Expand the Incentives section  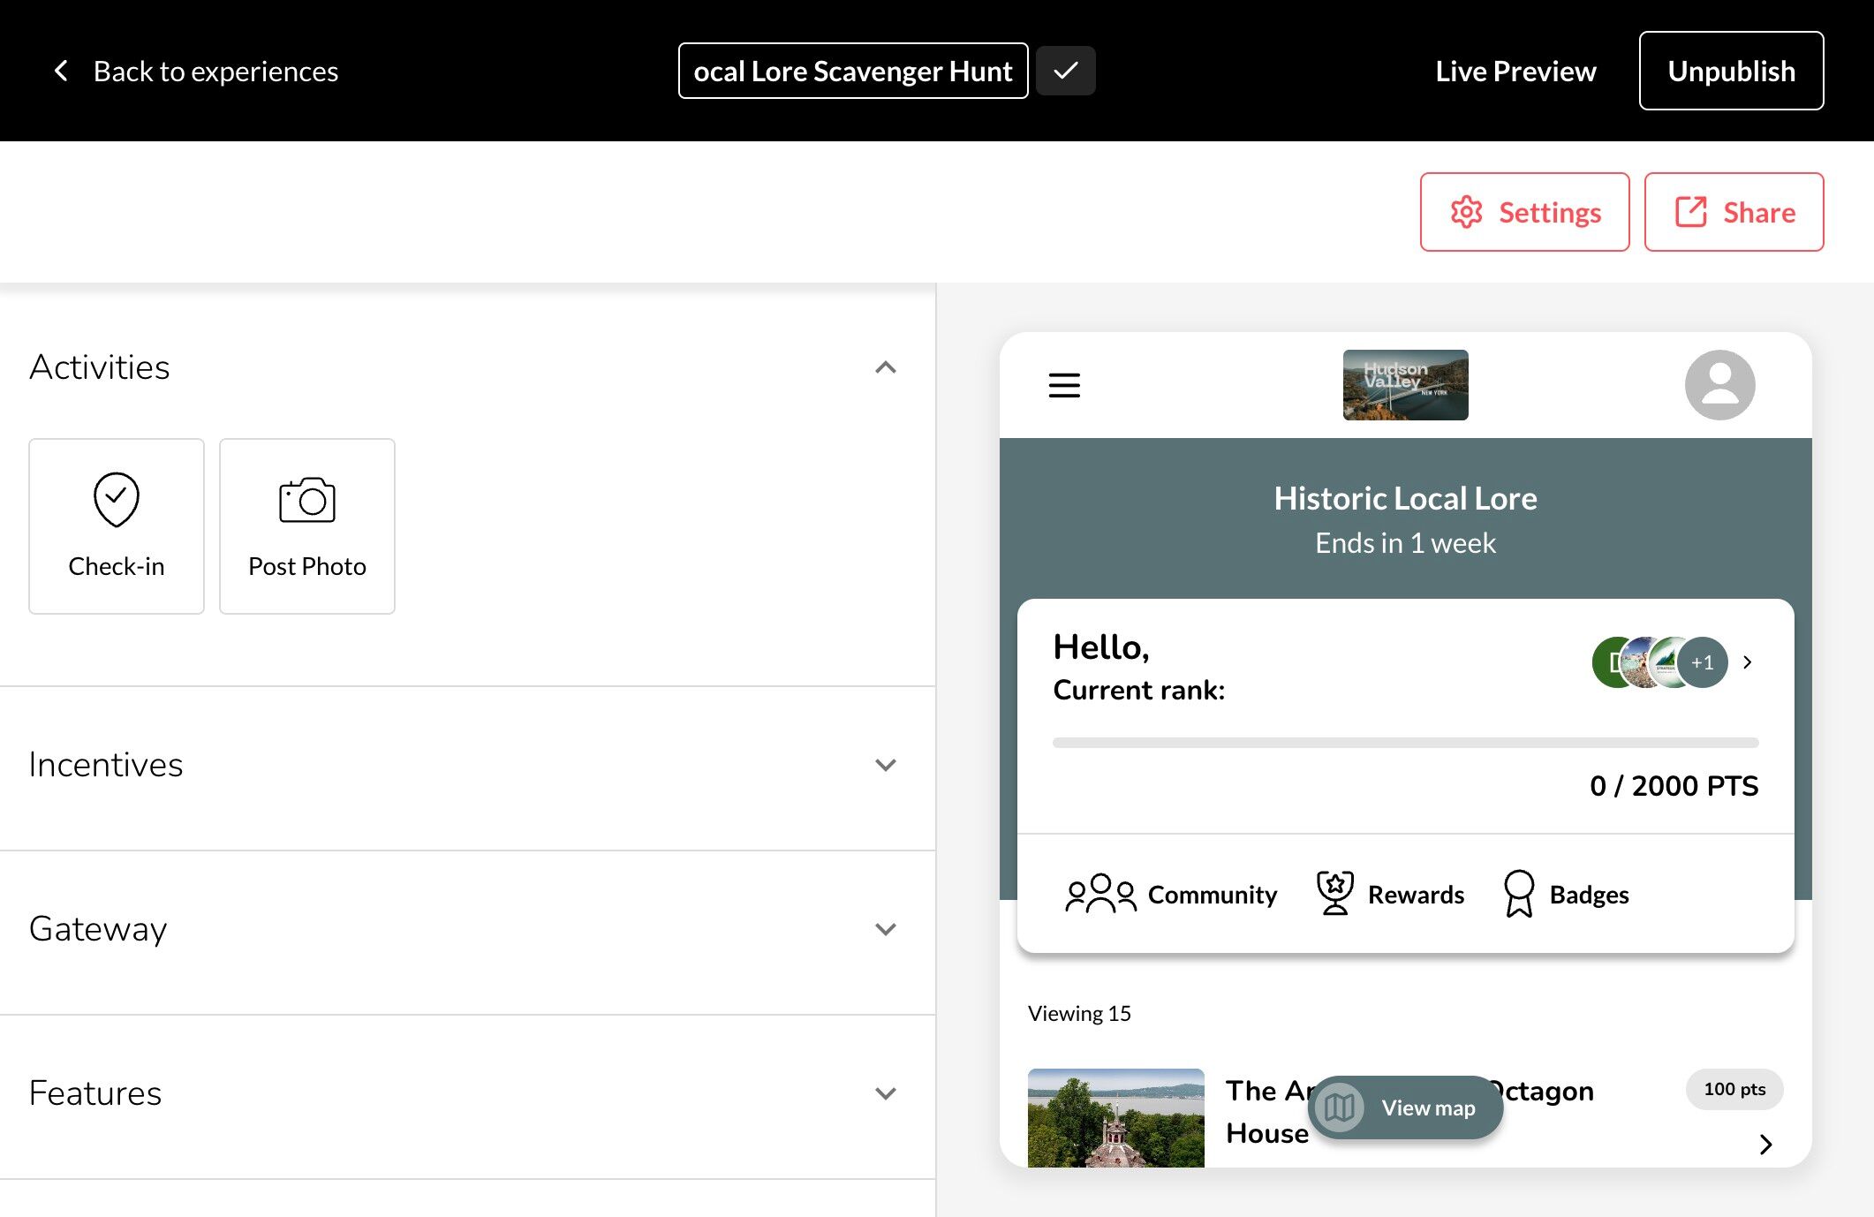click(x=885, y=765)
